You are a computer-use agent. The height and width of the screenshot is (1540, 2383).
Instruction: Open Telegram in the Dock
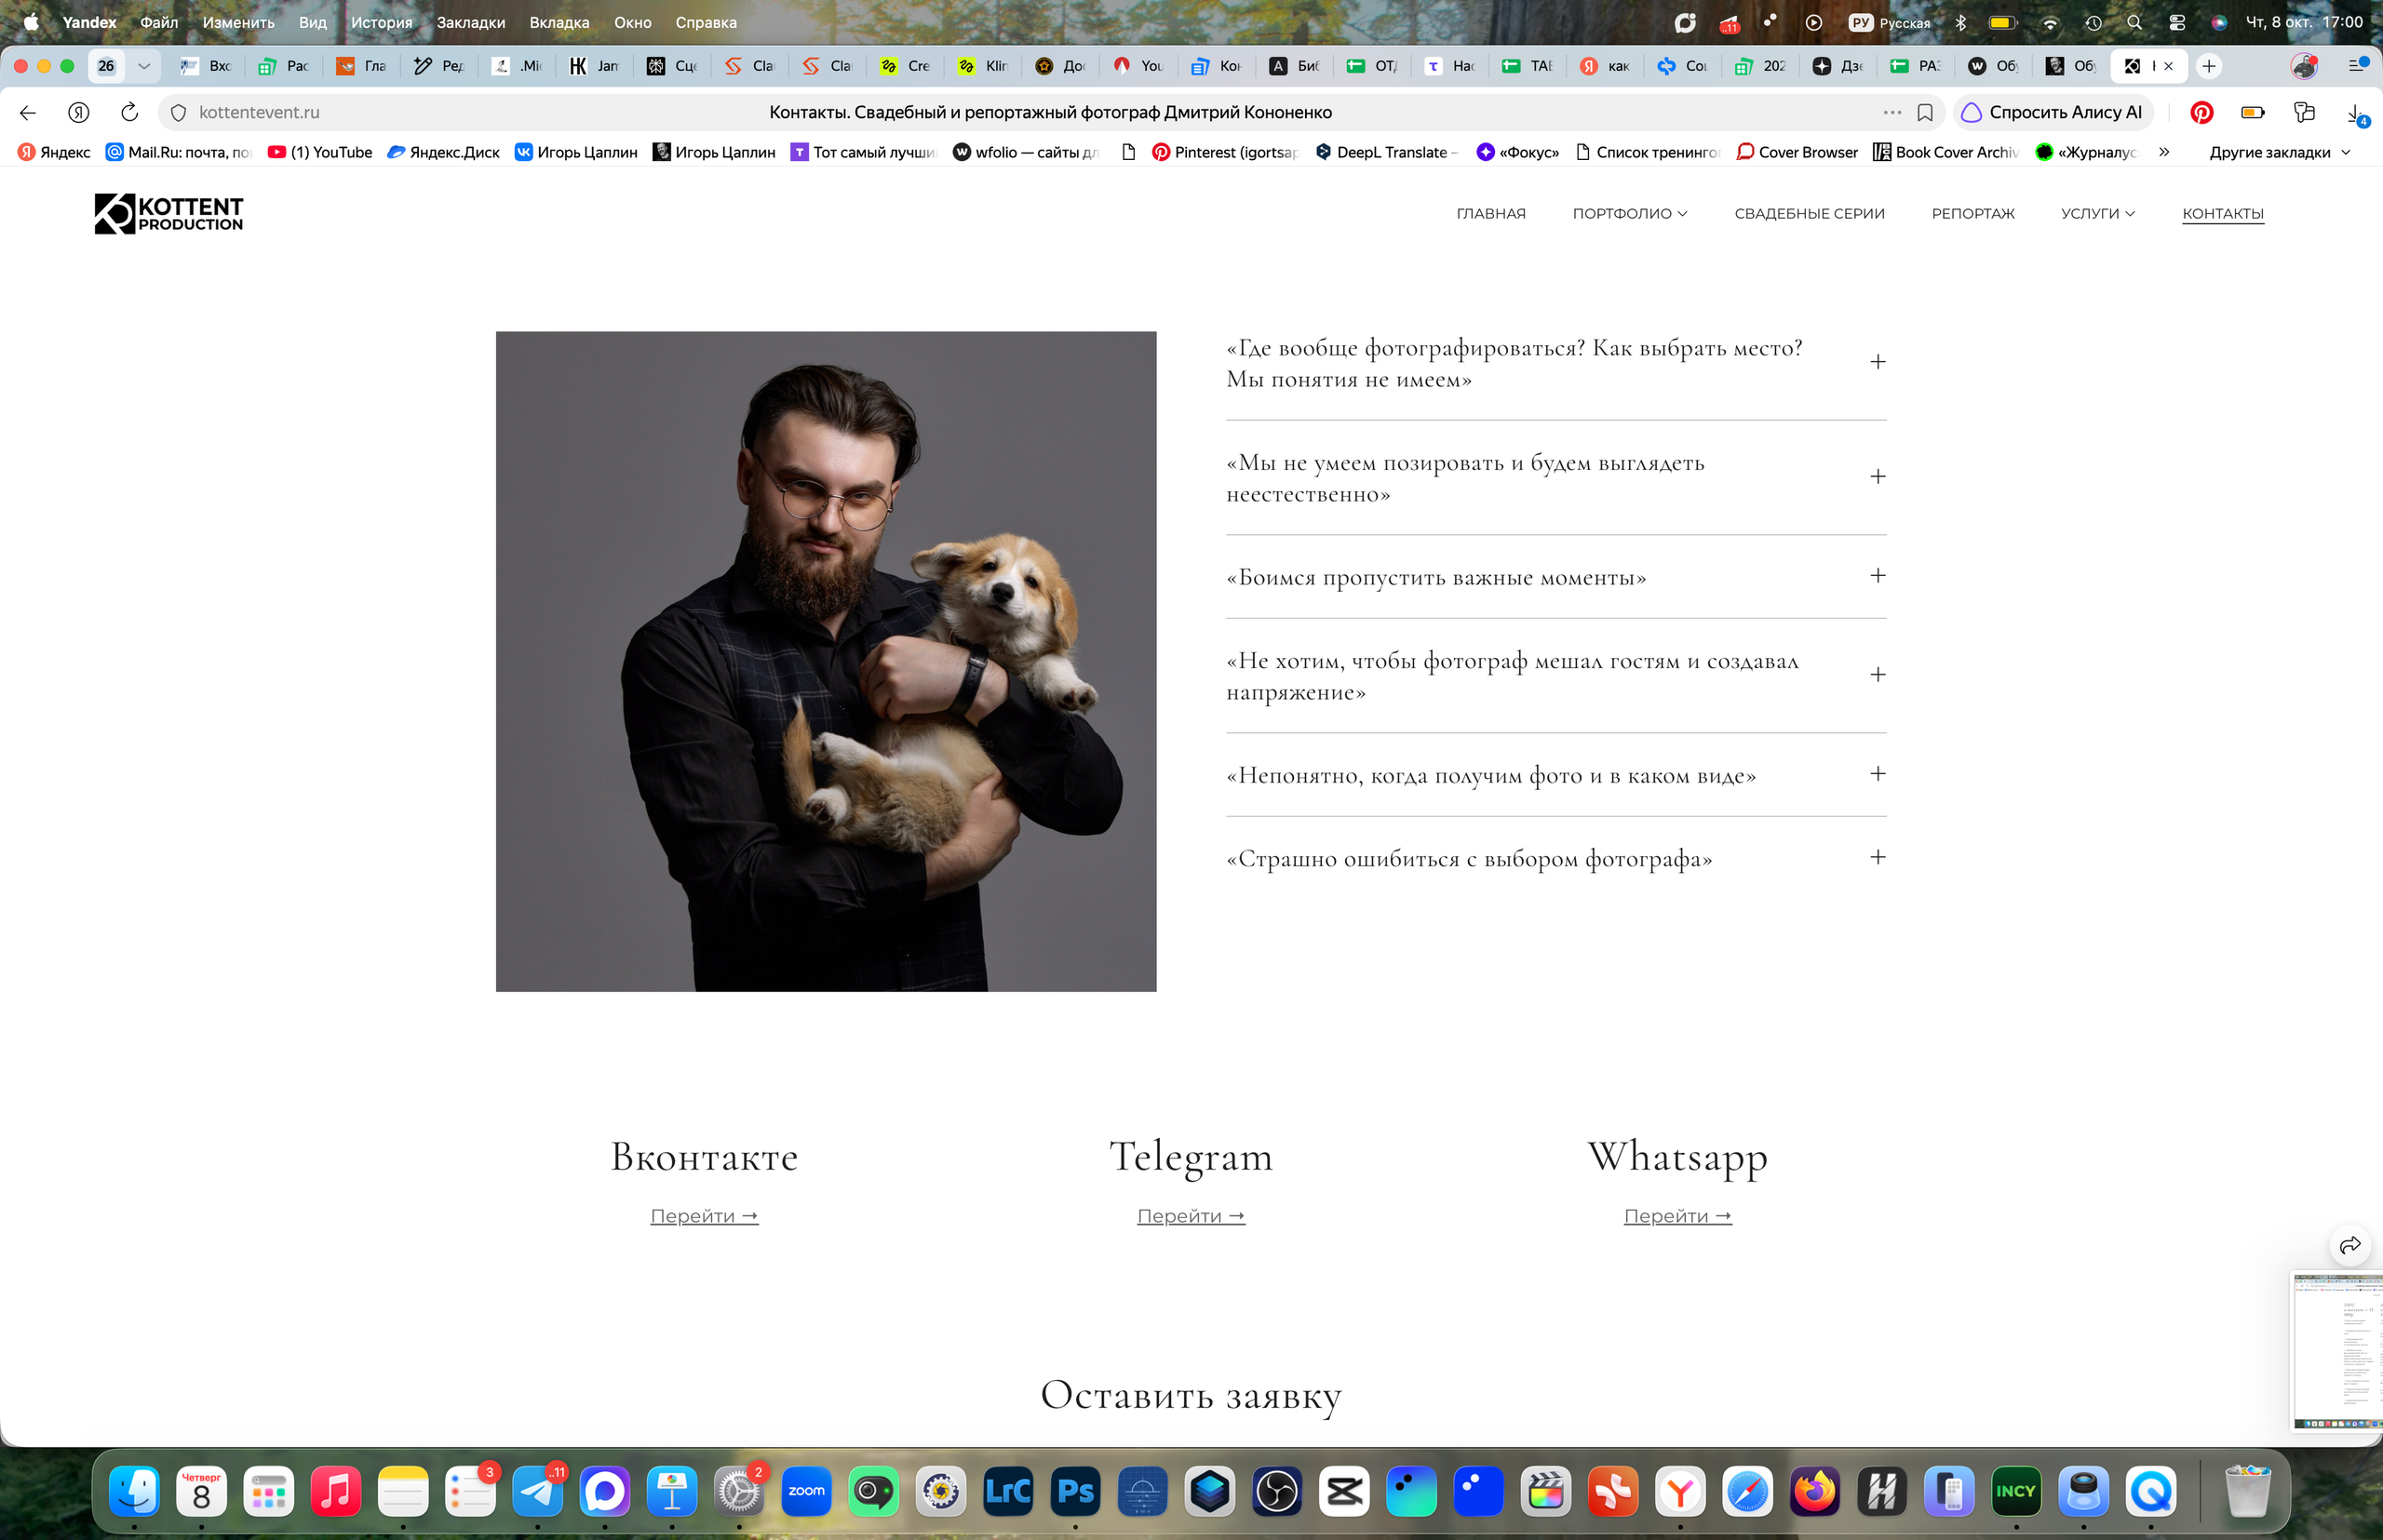point(538,1491)
